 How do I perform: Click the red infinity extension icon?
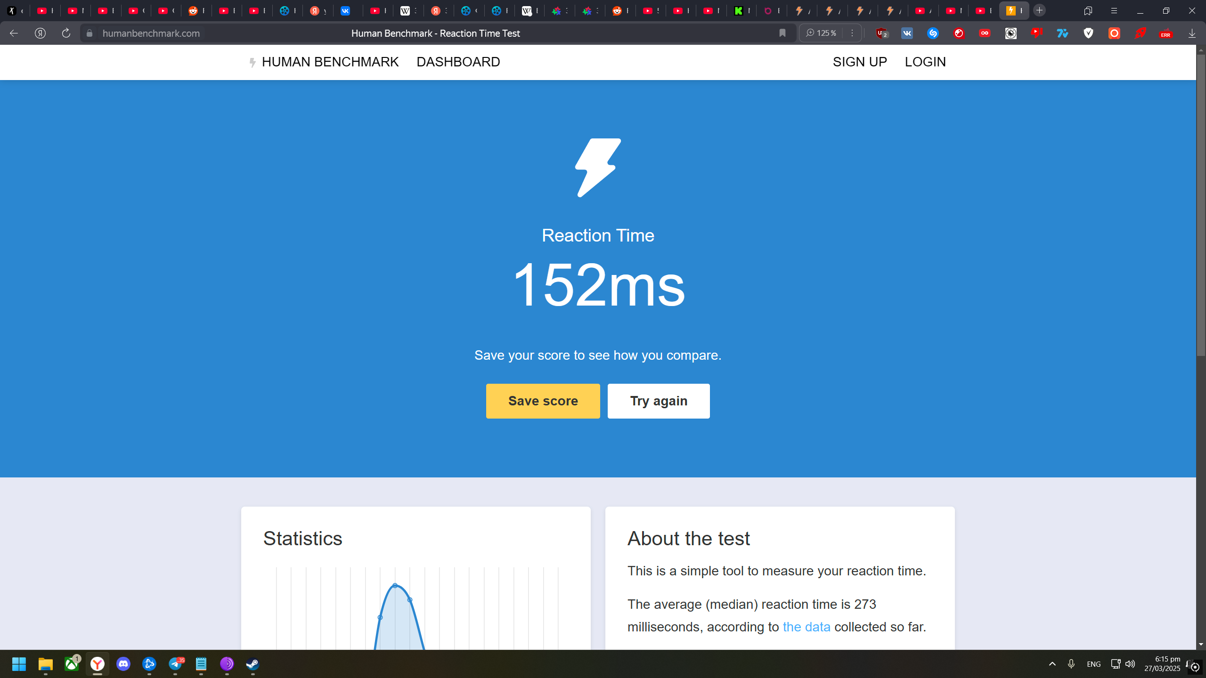click(985, 33)
